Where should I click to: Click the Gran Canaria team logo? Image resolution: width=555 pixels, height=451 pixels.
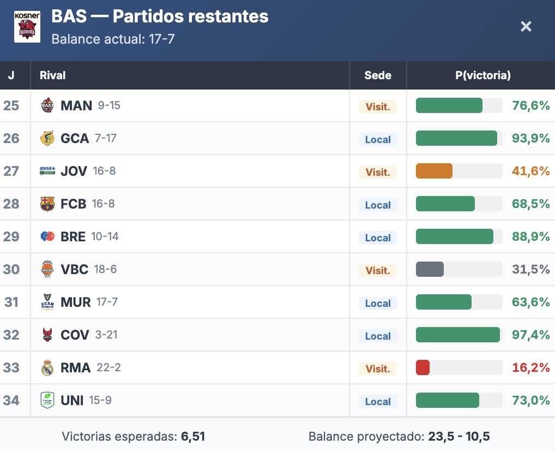click(x=47, y=138)
